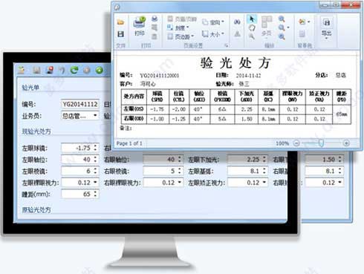Click the 左眼基弧 spinner arrows
364x274 pixels.
click(264, 171)
